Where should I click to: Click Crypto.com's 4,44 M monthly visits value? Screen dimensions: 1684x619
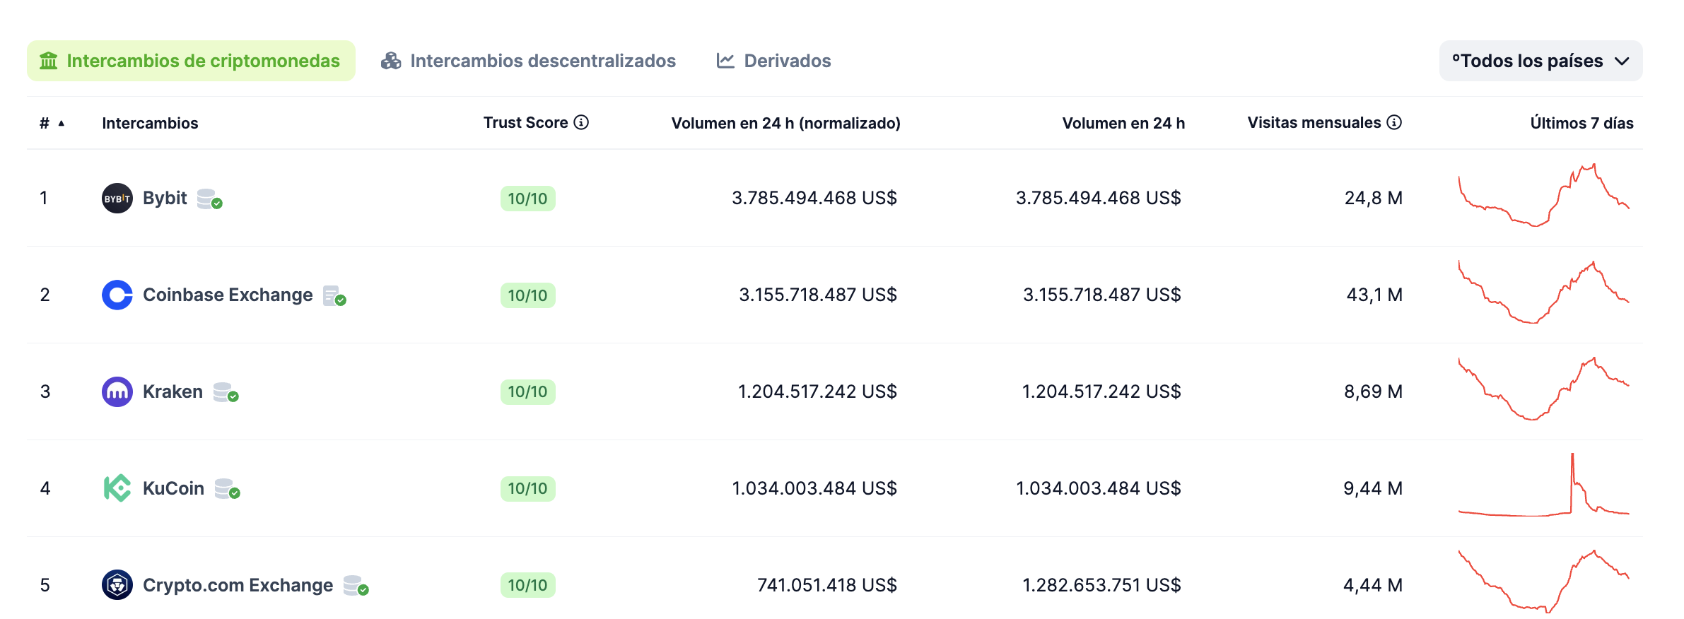tap(1373, 585)
